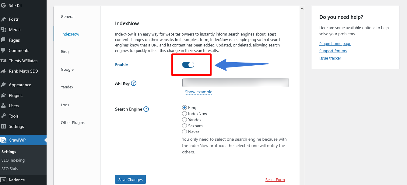This screenshot has height=185, width=407.
Task: Click the Site Kit Google icon
Action: tap(3, 5)
